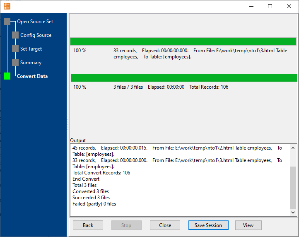Click the Output scrollbar up arrow
Viewport: 299px width, 237px height.
click(293, 148)
